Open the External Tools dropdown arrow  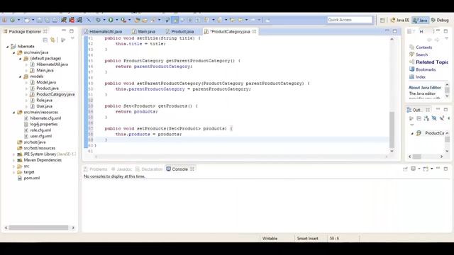(129, 20)
